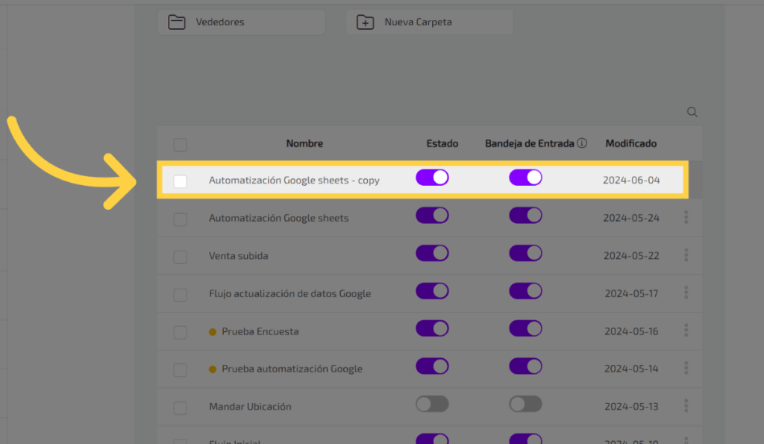Click the Estado column header

coord(442,143)
